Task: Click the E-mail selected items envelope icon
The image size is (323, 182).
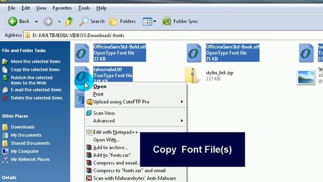Action: 5,90
